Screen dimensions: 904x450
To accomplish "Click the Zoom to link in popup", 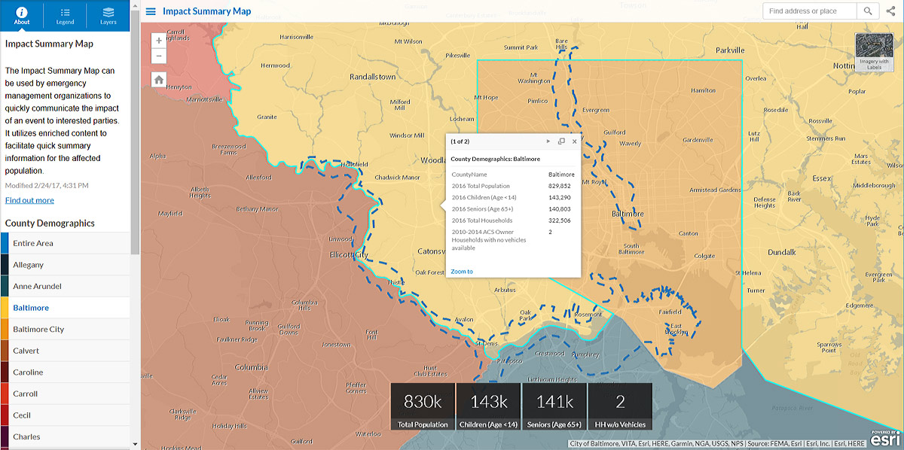I will 462,272.
